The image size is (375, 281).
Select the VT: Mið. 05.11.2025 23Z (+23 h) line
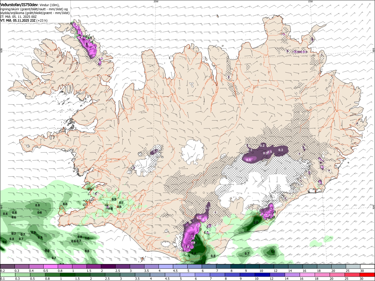24,20
